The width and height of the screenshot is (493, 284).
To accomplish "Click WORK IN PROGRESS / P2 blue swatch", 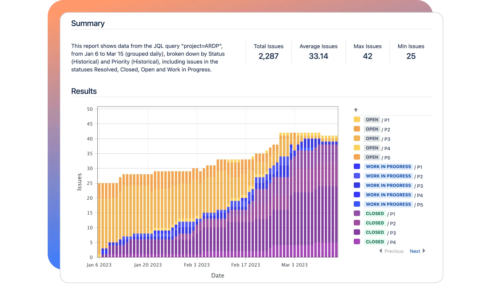I will pyautogui.click(x=357, y=176).
